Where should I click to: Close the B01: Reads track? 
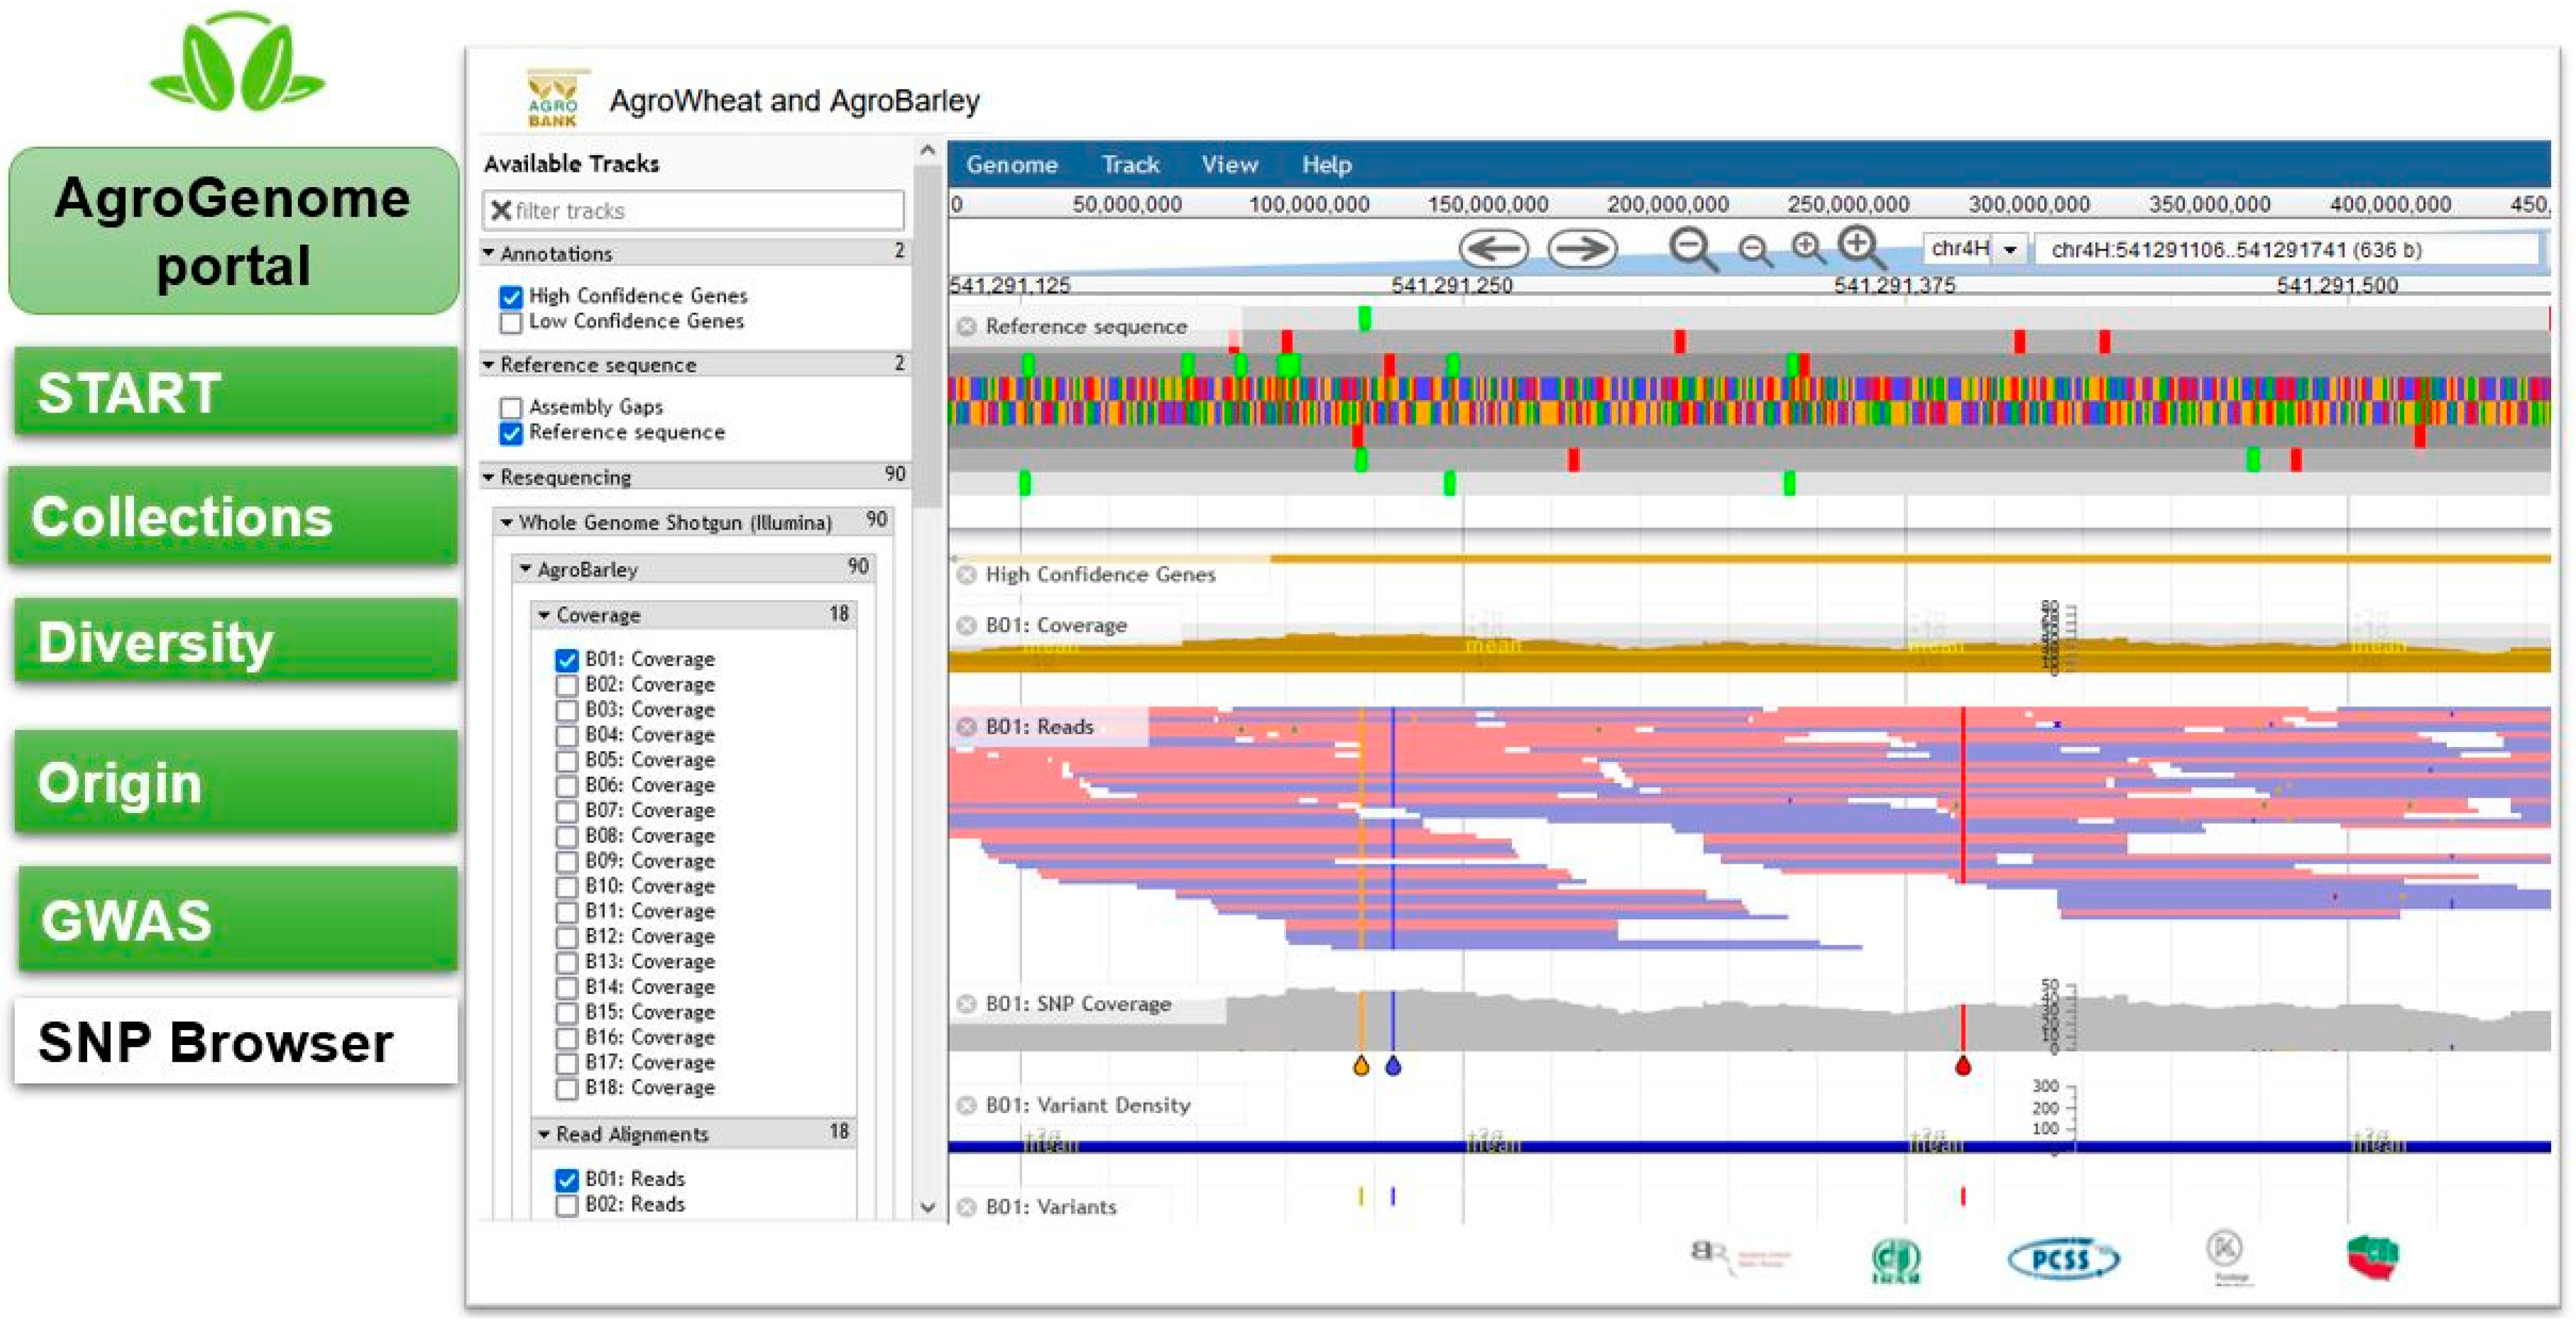(966, 726)
